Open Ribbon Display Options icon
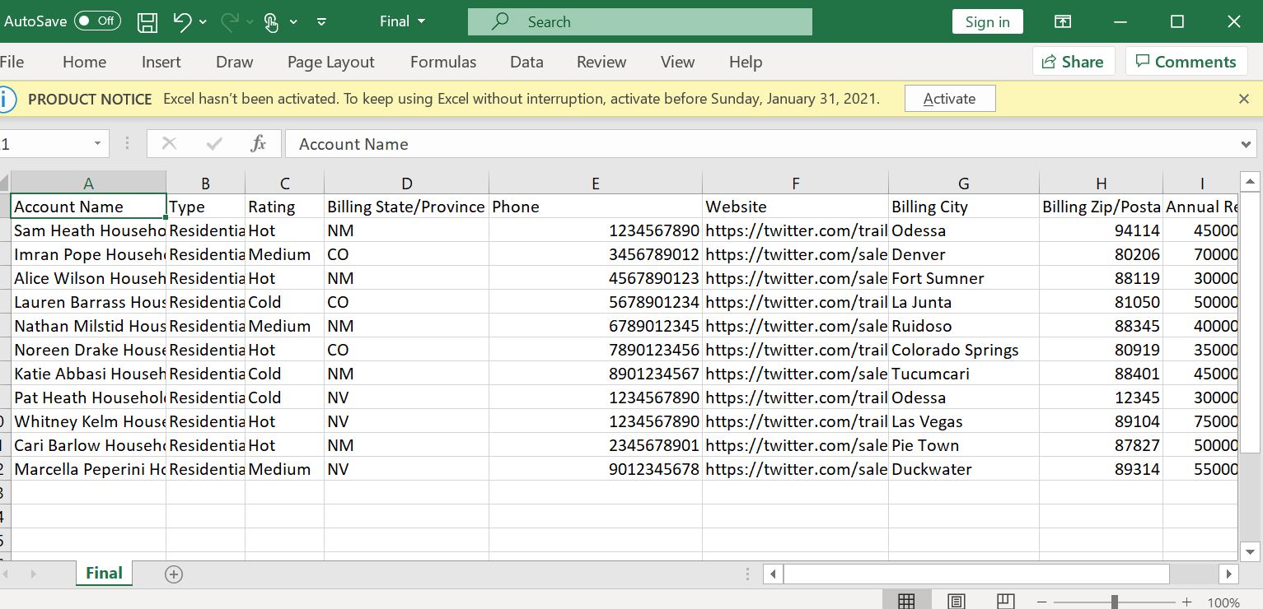The height and width of the screenshot is (609, 1263). coord(1063,22)
